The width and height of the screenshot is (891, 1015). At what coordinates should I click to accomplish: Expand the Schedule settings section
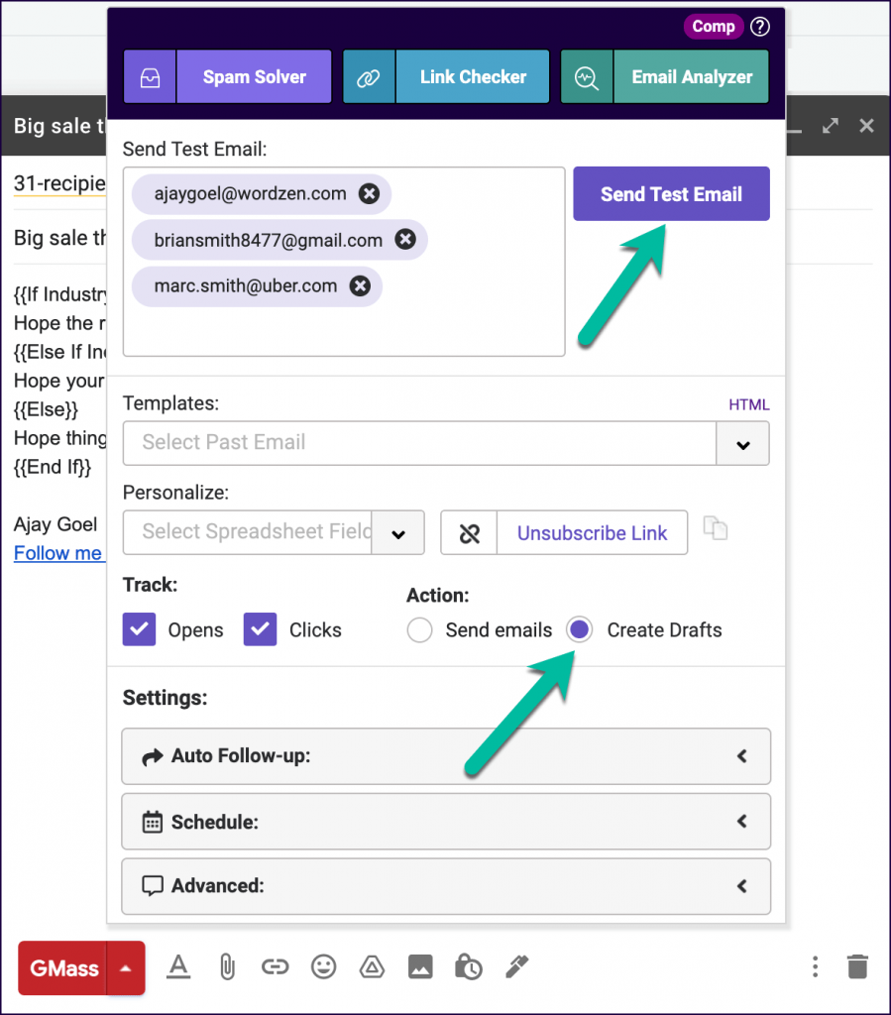(x=446, y=822)
